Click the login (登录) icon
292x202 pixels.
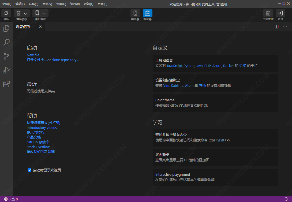coord(280,13)
